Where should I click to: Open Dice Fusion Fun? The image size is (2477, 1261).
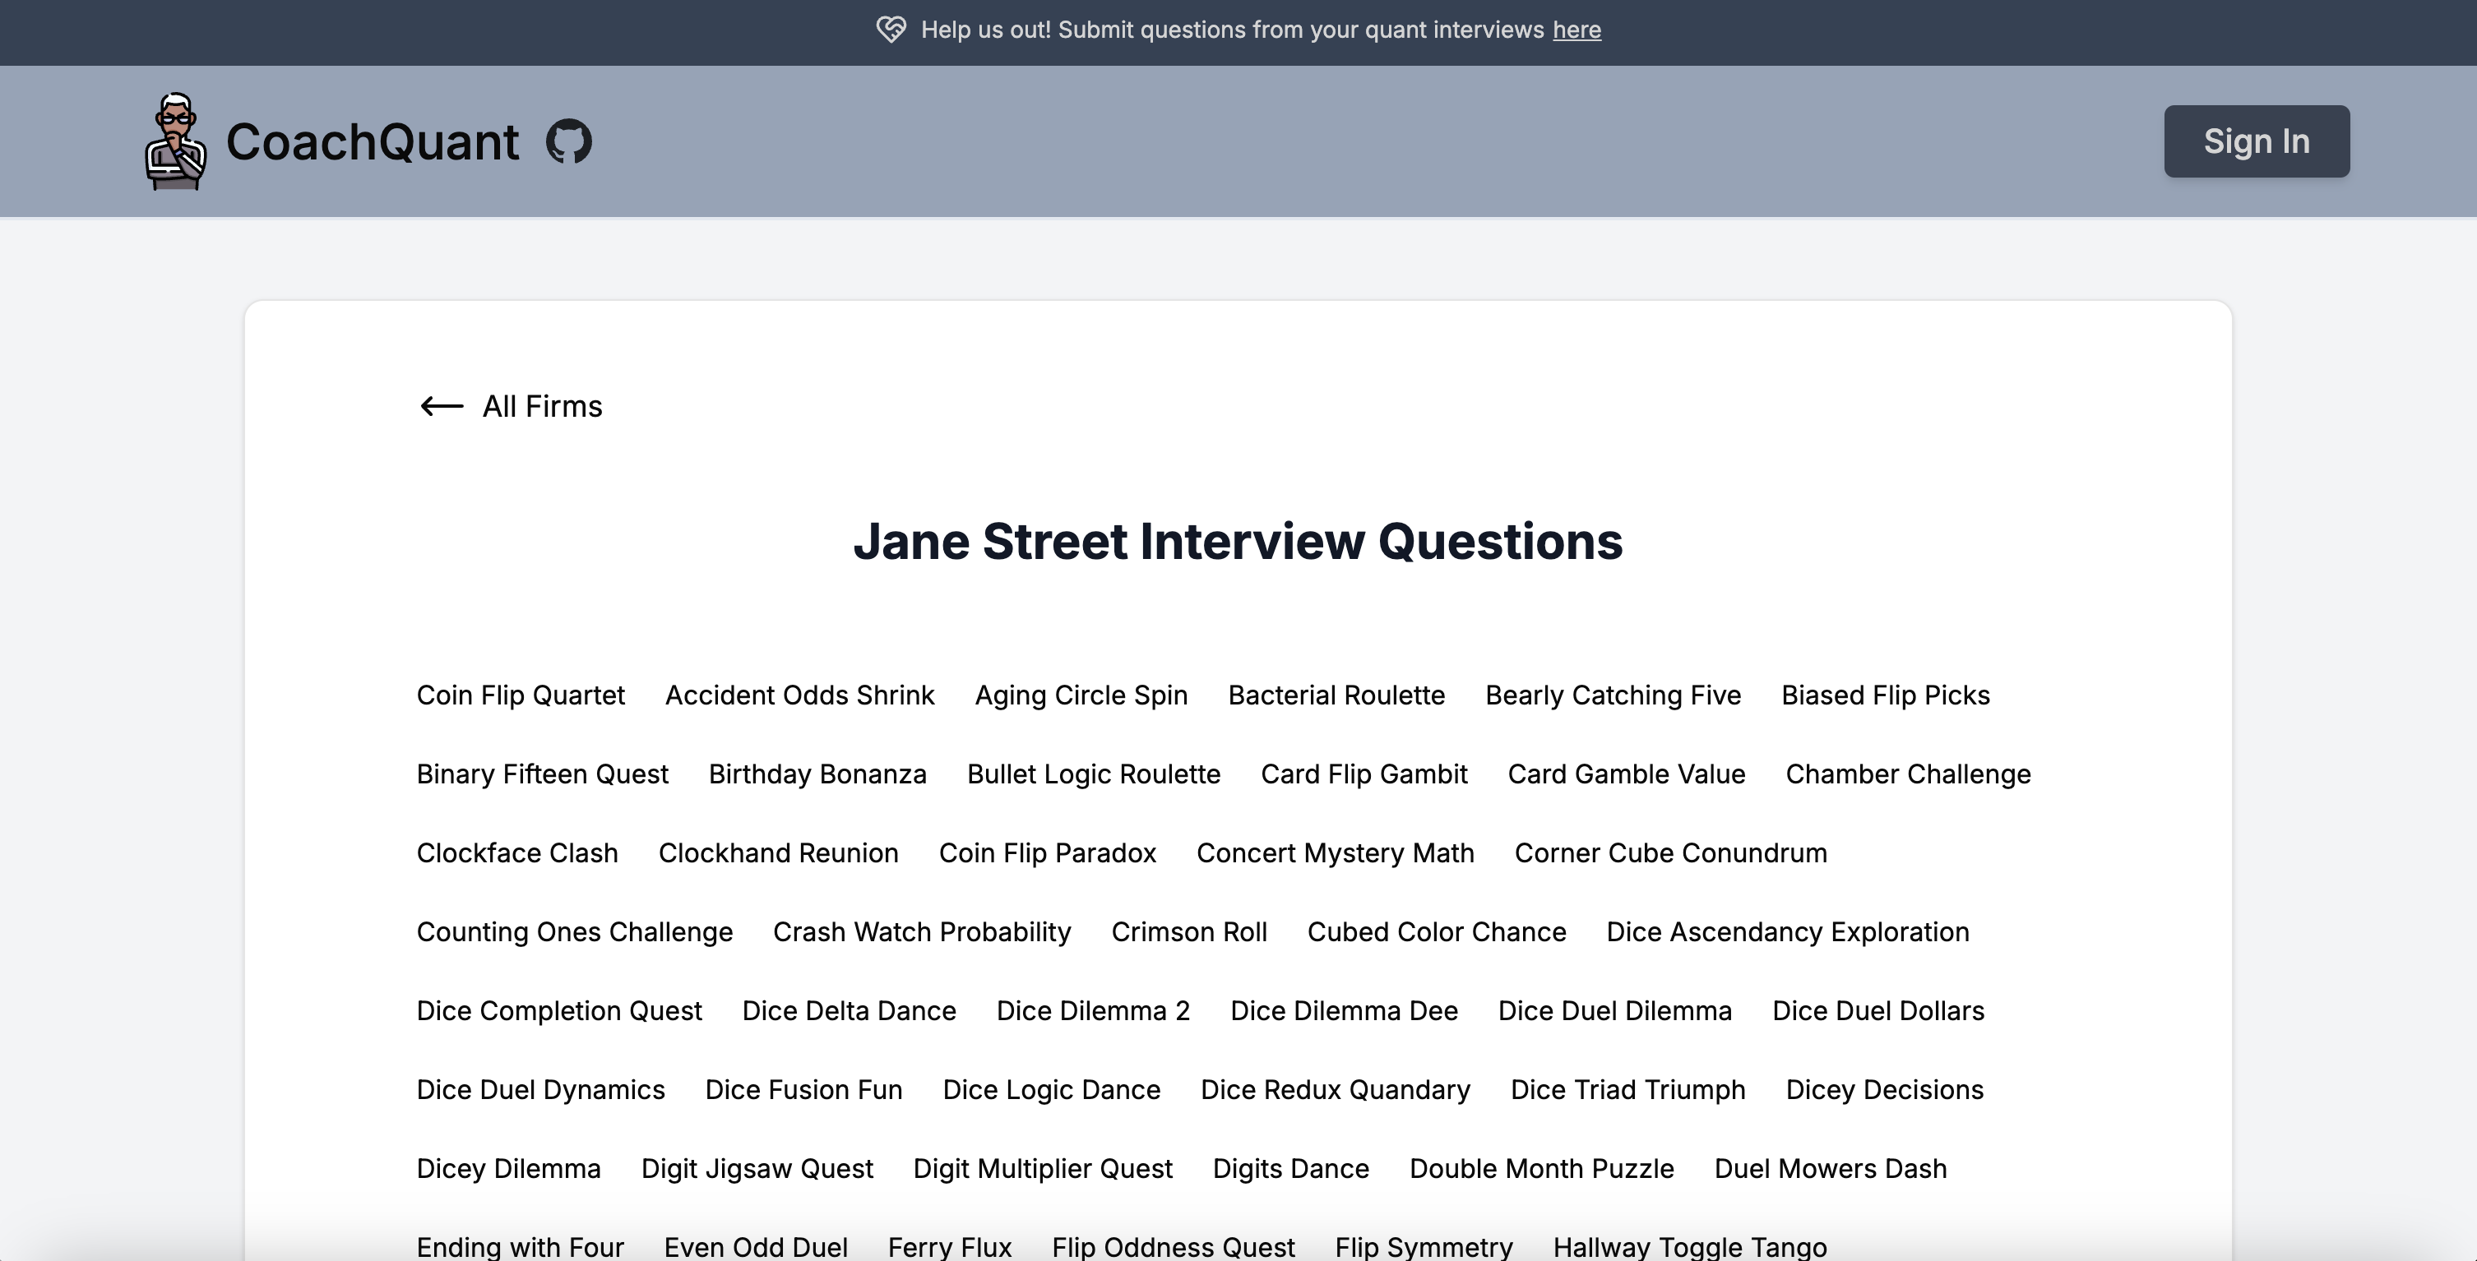[803, 1089]
